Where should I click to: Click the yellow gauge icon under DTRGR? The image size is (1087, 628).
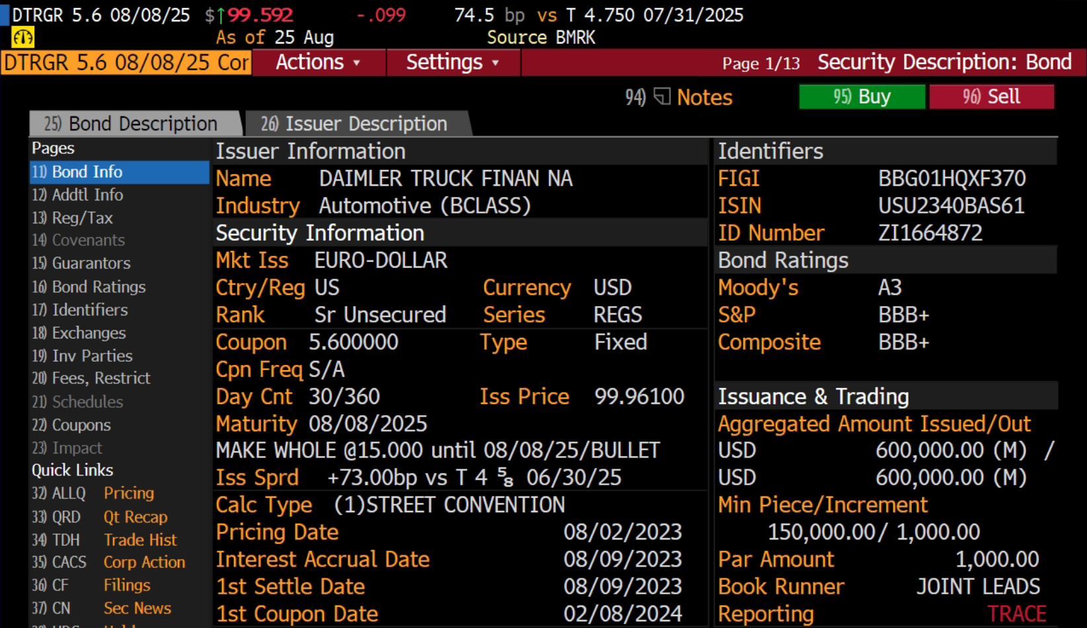(23, 37)
